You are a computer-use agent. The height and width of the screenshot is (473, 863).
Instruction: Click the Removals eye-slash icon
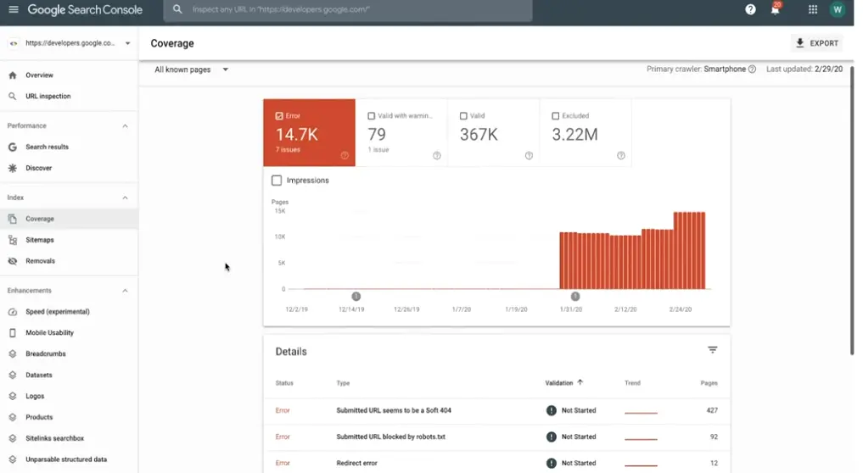point(13,261)
